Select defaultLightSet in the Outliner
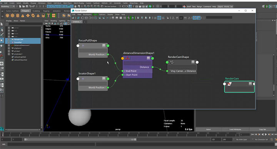The height and width of the screenshot is (149, 277). (20, 57)
